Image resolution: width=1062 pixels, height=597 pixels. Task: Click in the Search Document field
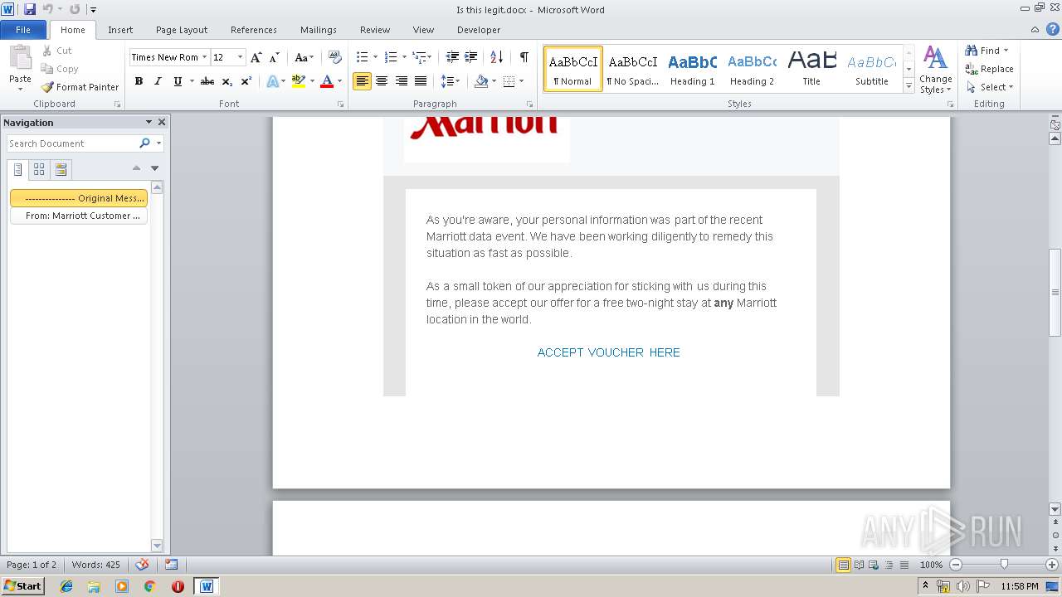72,143
